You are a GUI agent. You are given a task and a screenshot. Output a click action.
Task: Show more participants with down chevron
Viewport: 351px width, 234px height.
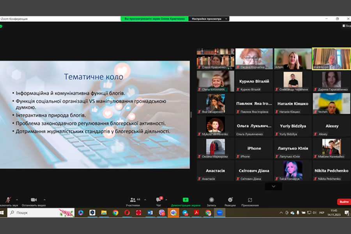[273, 187]
